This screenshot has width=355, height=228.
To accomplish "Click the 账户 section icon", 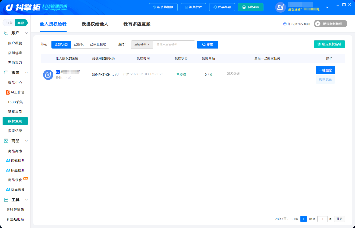I will tap(6, 33).
